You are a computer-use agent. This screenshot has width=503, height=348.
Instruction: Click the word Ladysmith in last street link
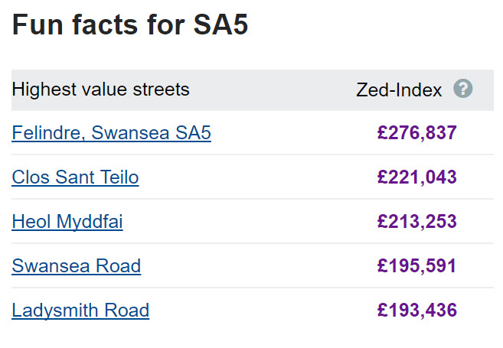click(x=55, y=311)
